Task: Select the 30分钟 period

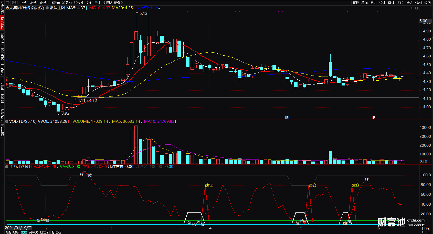Action: (67, 3)
